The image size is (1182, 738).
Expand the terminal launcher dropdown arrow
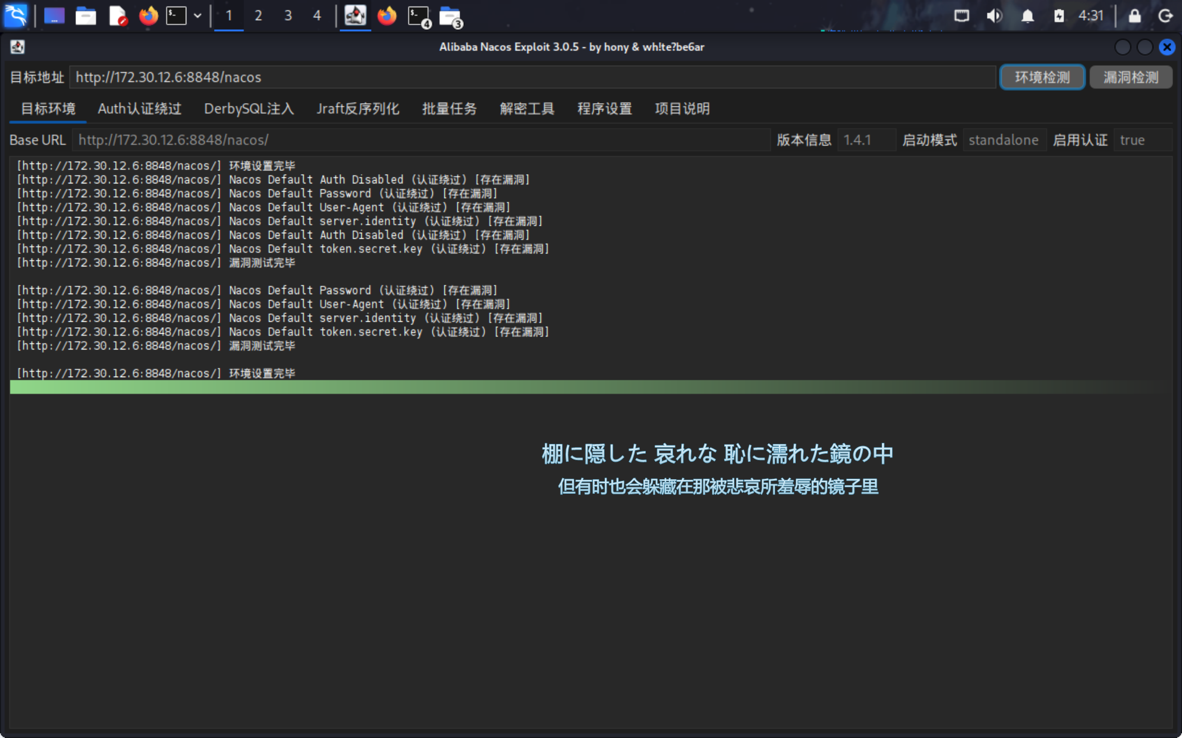tap(198, 16)
